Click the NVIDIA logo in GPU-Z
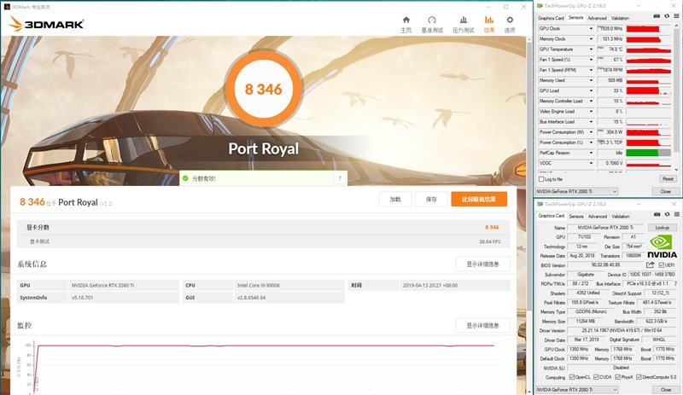The height and width of the screenshot is (395, 683). (663, 247)
